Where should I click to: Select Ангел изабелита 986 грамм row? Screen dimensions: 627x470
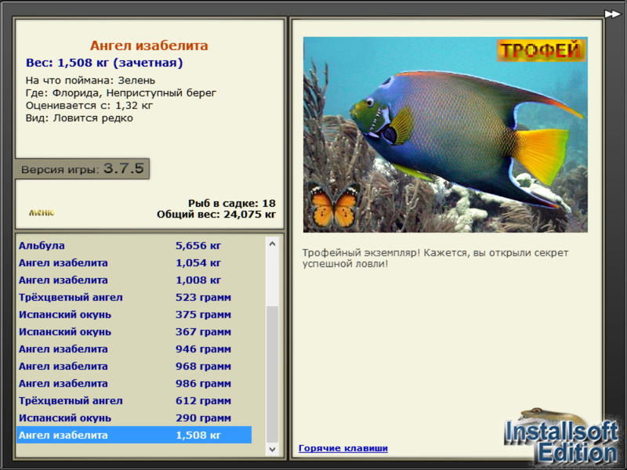tap(134, 383)
